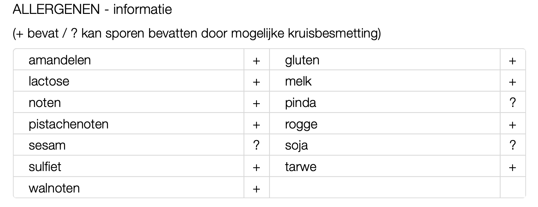
Task: Click the sulfiet row label
Action: point(45,167)
